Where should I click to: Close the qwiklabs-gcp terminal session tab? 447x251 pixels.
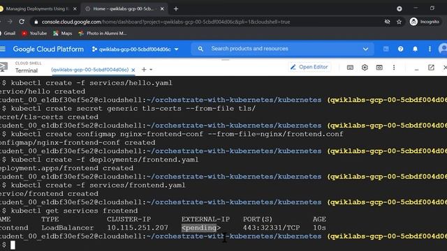(133, 70)
